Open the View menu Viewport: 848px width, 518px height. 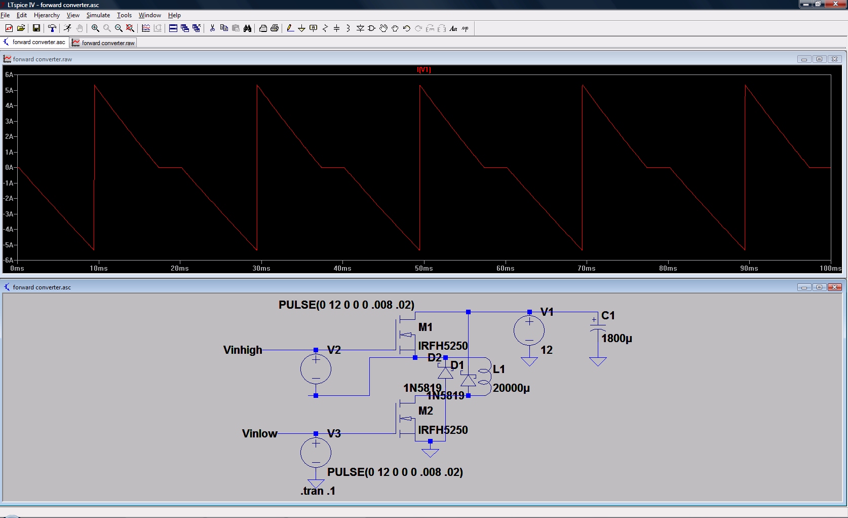click(73, 15)
